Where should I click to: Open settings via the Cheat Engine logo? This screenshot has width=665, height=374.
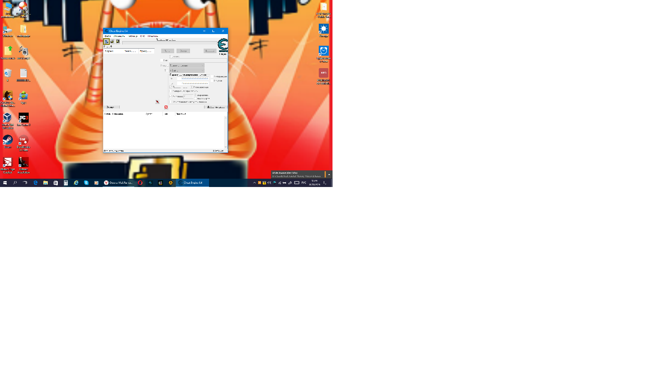point(223,45)
